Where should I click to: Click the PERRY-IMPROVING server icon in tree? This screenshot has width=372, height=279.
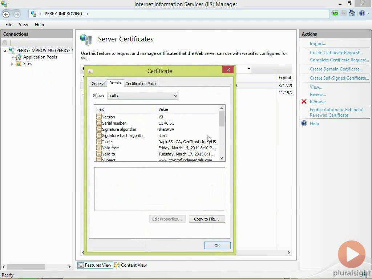11,50
